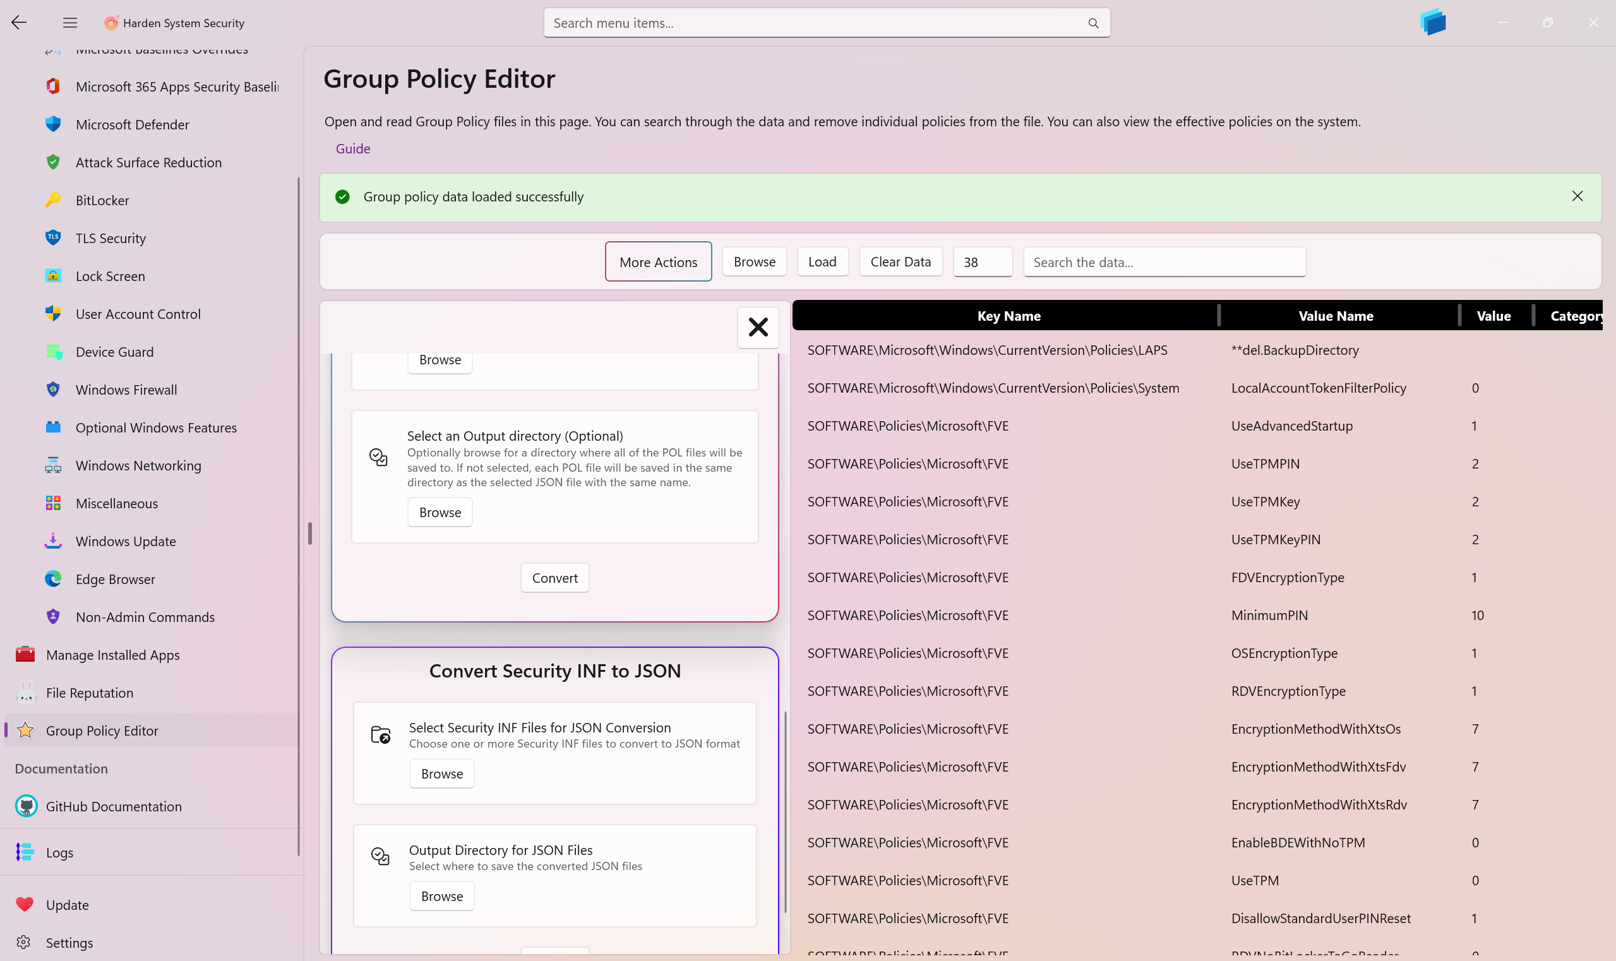Close the More Actions side panel
1616x961 pixels.
tap(758, 327)
